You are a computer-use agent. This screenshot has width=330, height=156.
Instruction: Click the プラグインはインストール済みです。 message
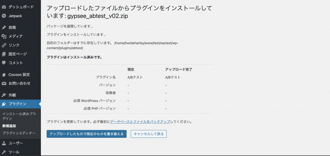pyautogui.click(x=74, y=57)
